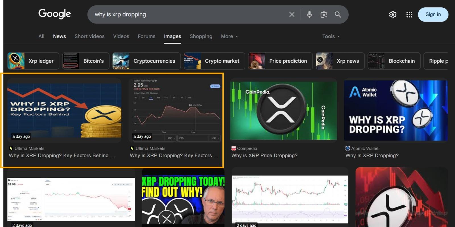Open search by image camera icon
The image size is (455, 227).
324,14
